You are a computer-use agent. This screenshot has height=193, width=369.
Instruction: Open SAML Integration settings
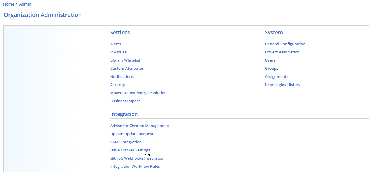[126, 142]
